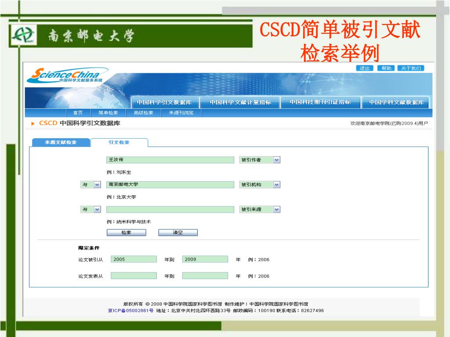Viewport: 450px width, 337px height.
Task: Click the example text 例：刘东生
Action: 119,172
